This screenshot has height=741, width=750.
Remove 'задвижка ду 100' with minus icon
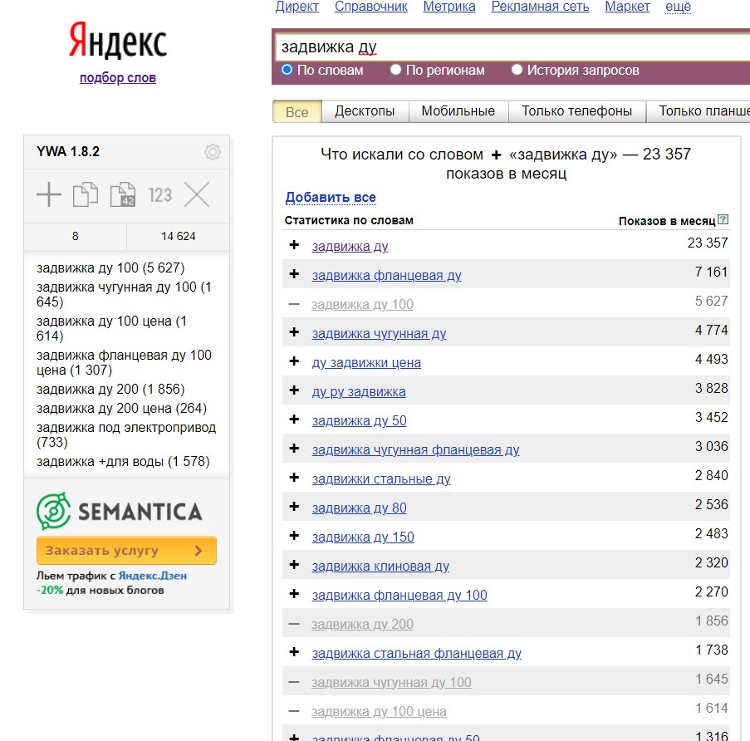click(294, 304)
